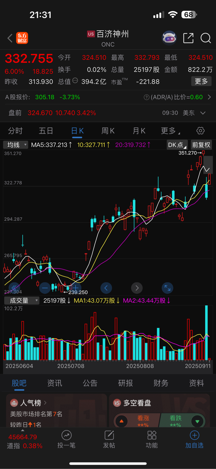Expand pre-market 美东 time chevron
The image size is (216, 469).
tap(203, 113)
